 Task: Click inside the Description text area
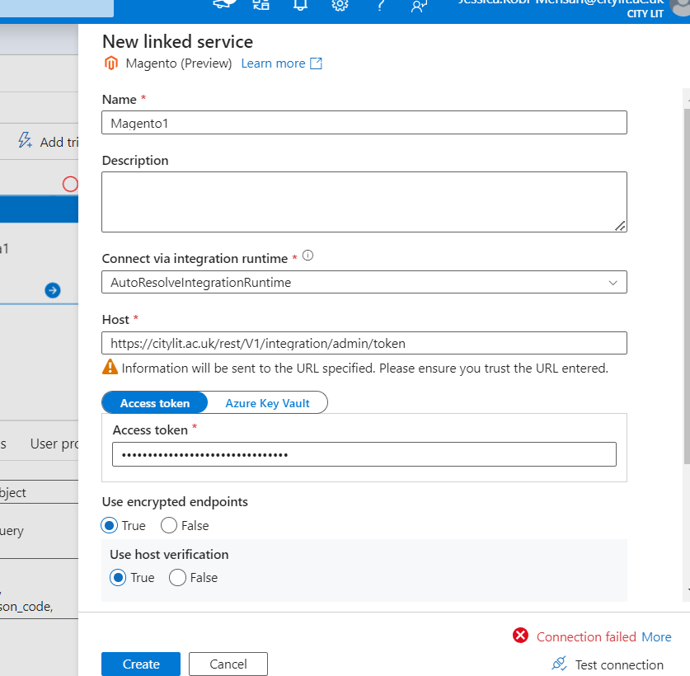[x=363, y=200]
